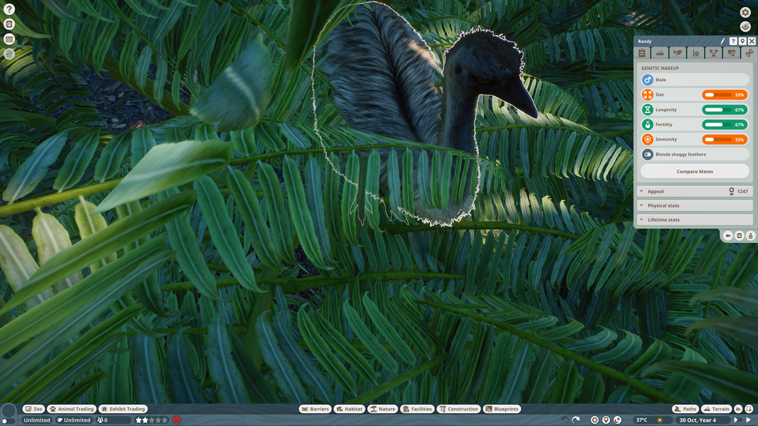Image resolution: width=758 pixels, height=426 pixels.
Task: Open the Paths tool
Action: 686,409
